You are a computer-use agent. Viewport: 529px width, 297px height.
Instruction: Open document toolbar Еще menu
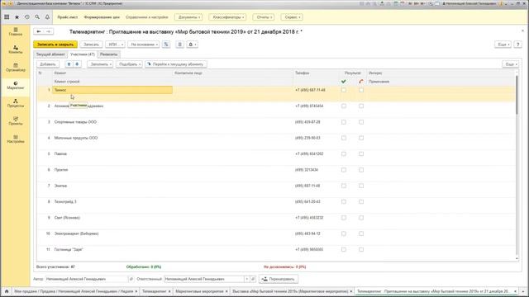(x=503, y=45)
